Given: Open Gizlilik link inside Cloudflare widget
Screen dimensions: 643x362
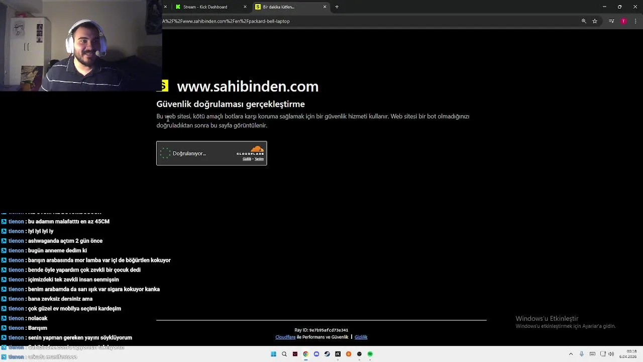Looking at the screenshot, I should tap(247, 159).
